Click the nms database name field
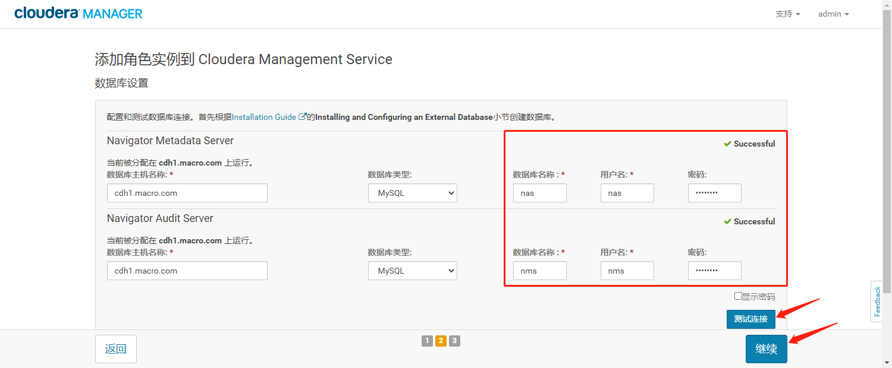This screenshot has height=368, width=892. pyautogui.click(x=540, y=271)
